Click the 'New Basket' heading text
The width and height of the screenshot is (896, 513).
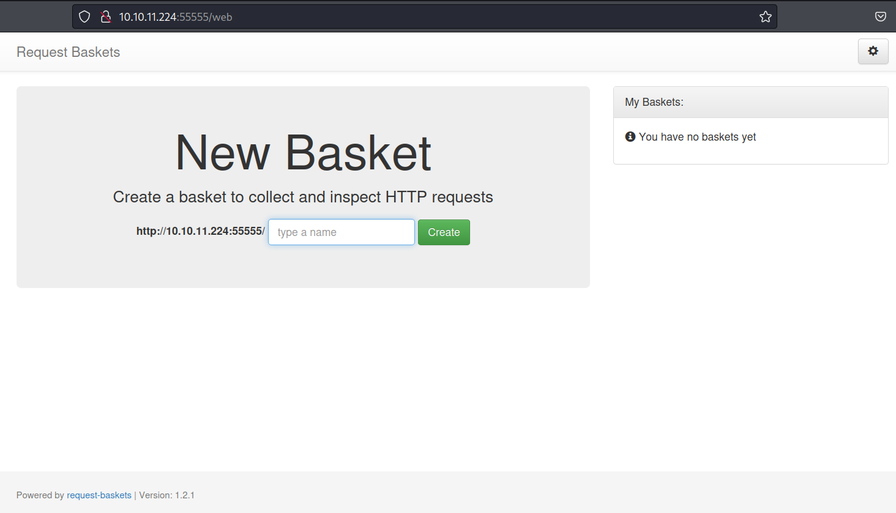click(303, 152)
